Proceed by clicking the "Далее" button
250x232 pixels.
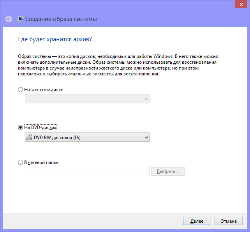pyautogui.click(x=197, y=221)
